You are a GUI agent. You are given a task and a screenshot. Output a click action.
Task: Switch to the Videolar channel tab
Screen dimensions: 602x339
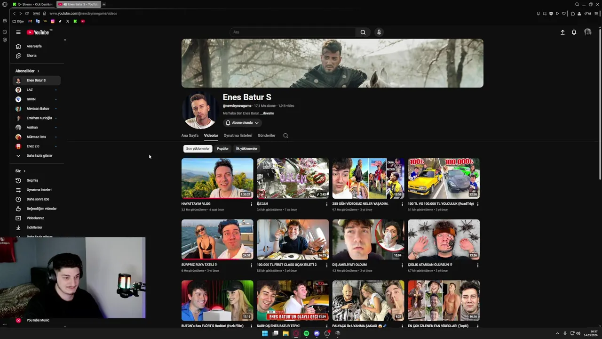[x=211, y=136]
